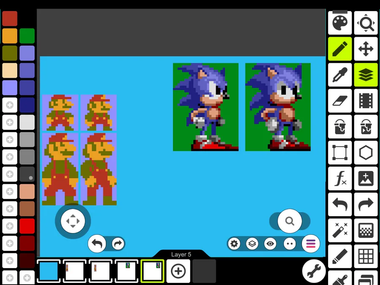
Task: Click the Layer 5 label tab
Action: point(181,255)
